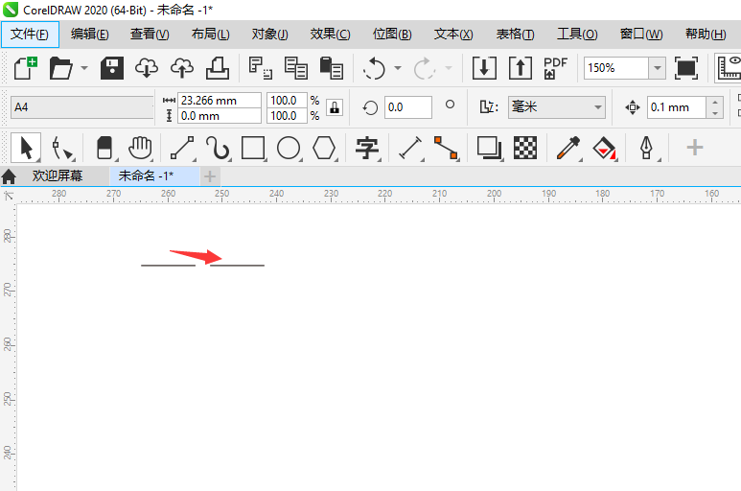Click the Cut icon
This screenshot has width=741, height=491.
[261, 67]
